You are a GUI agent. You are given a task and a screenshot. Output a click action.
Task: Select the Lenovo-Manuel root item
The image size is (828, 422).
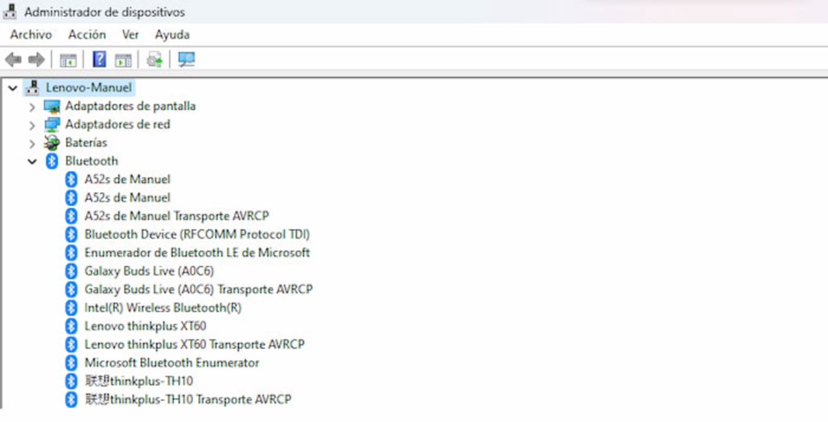(89, 88)
